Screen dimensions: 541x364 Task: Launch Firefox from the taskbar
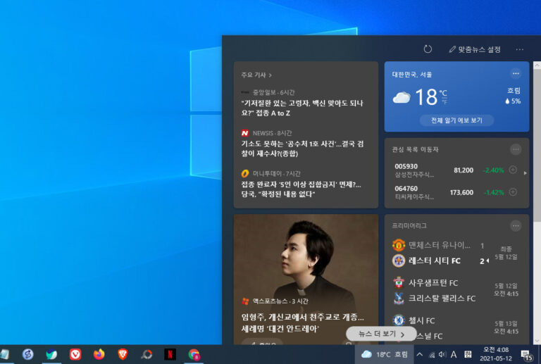tap(99, 354)
